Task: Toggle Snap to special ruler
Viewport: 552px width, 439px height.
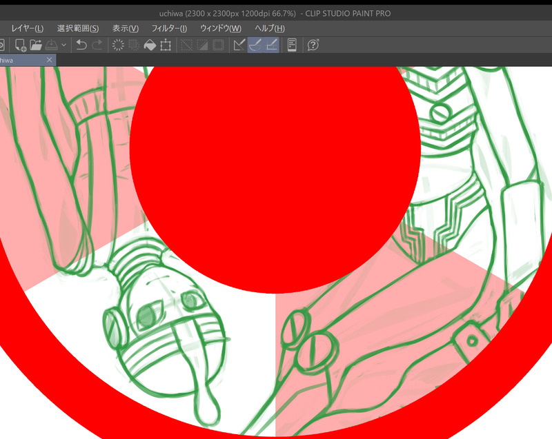Action: coord(255,45)
